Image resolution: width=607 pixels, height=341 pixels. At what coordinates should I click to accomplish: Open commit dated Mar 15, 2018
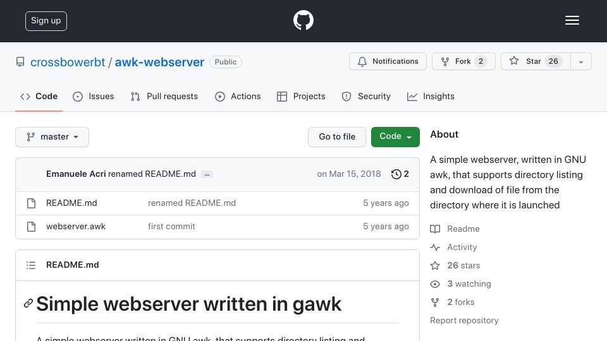click(349, 174)
